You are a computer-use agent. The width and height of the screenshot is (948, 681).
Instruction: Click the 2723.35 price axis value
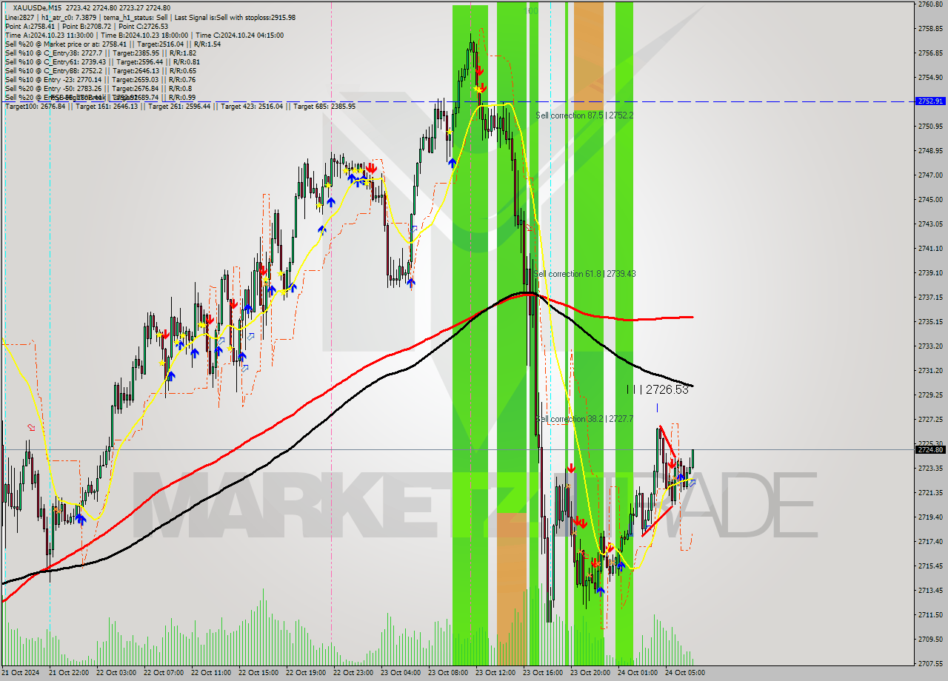tap(930, 469)
